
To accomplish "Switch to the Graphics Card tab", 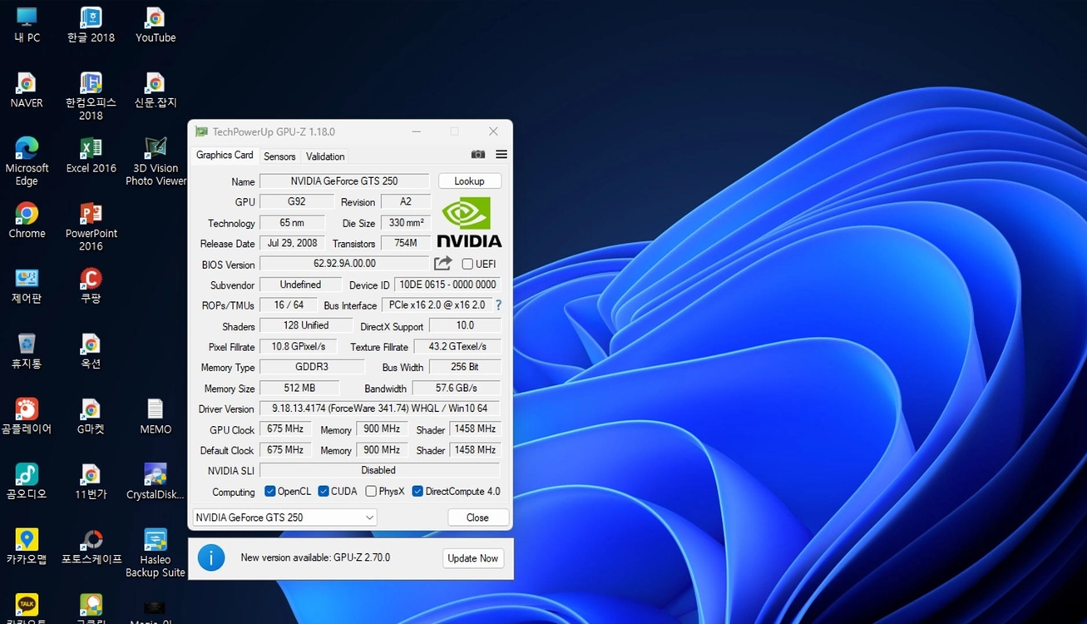I will pos(225,155).
